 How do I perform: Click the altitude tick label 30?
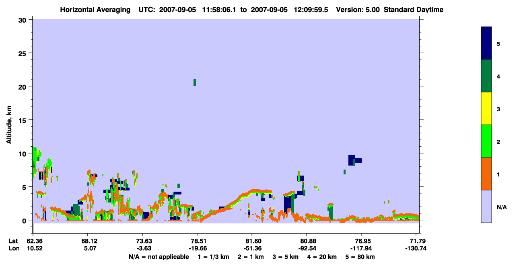pyautogui.click(x=23, y=20)
